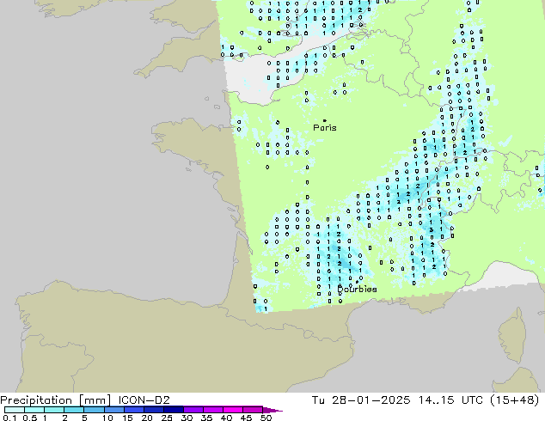Image resolution: width=545 pixels, height=421 pixels.
Task: Click the '45' legend scale value
Action: (x=246, y=418)
